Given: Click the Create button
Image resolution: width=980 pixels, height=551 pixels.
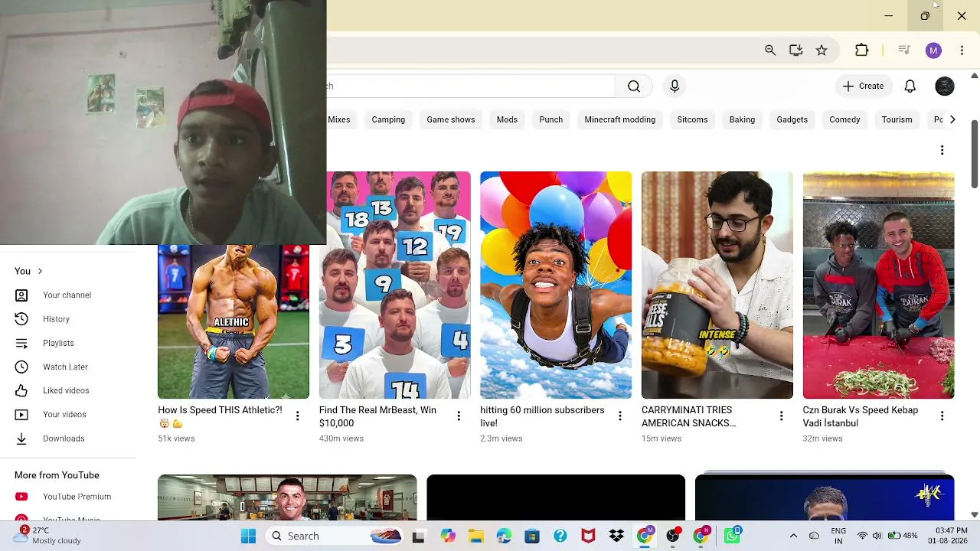Looking at the screenshot, I should tap(863, 86).
